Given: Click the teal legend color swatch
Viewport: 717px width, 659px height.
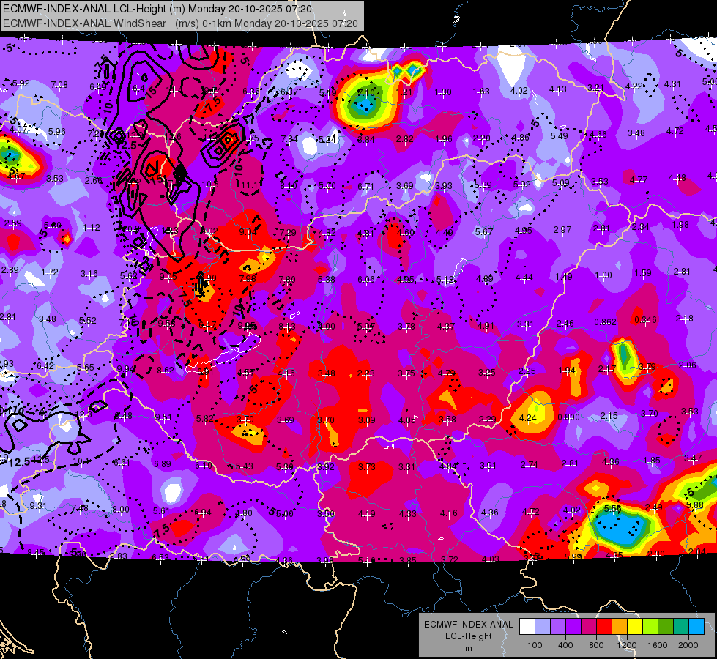Looking at the screenshot, I should [681, 626].
